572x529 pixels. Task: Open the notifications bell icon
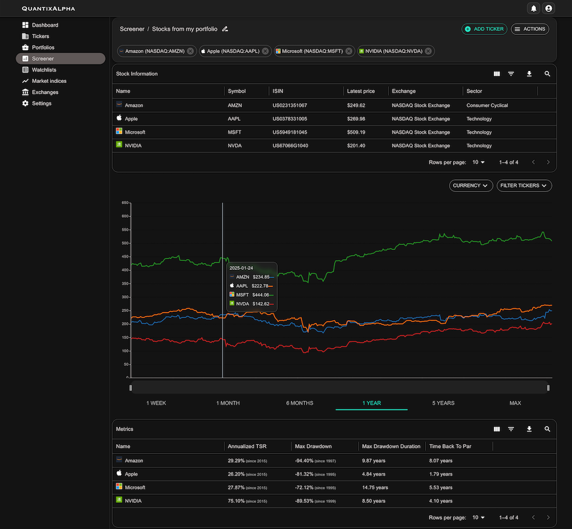[x=534, y=9]
